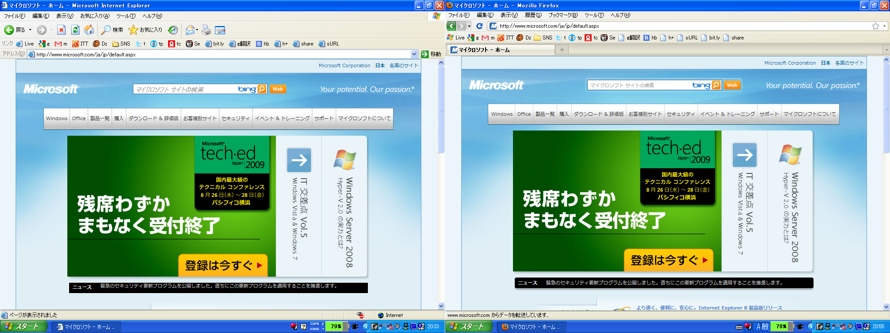
Task: Open the new tab plus button in Firefox
Action: tap(562, 50)
